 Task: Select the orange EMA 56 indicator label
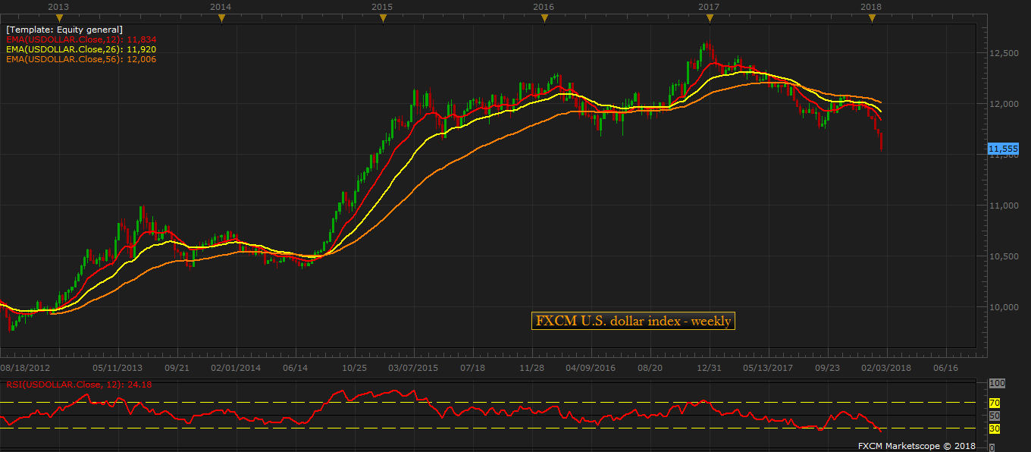81,59
